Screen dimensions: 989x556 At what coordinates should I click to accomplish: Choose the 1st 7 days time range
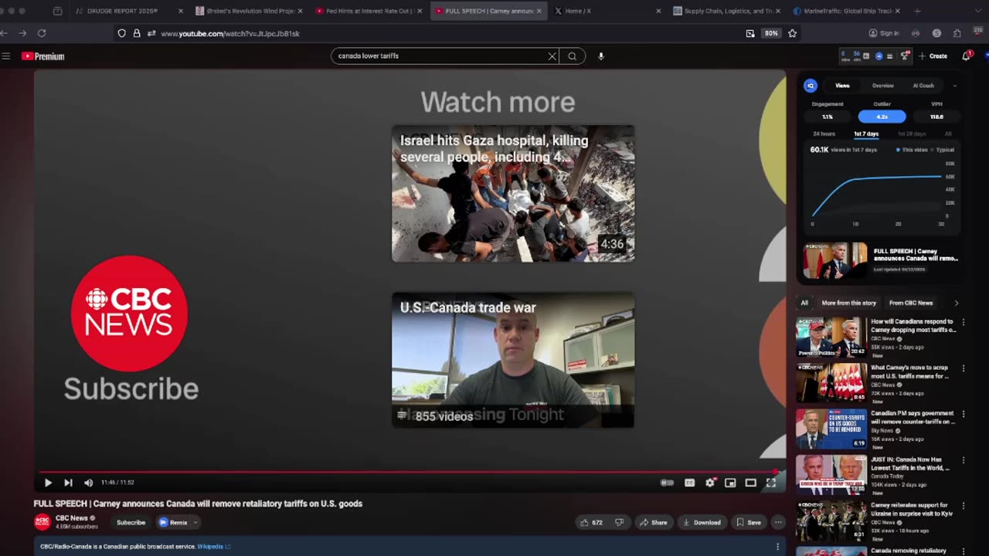866,134
